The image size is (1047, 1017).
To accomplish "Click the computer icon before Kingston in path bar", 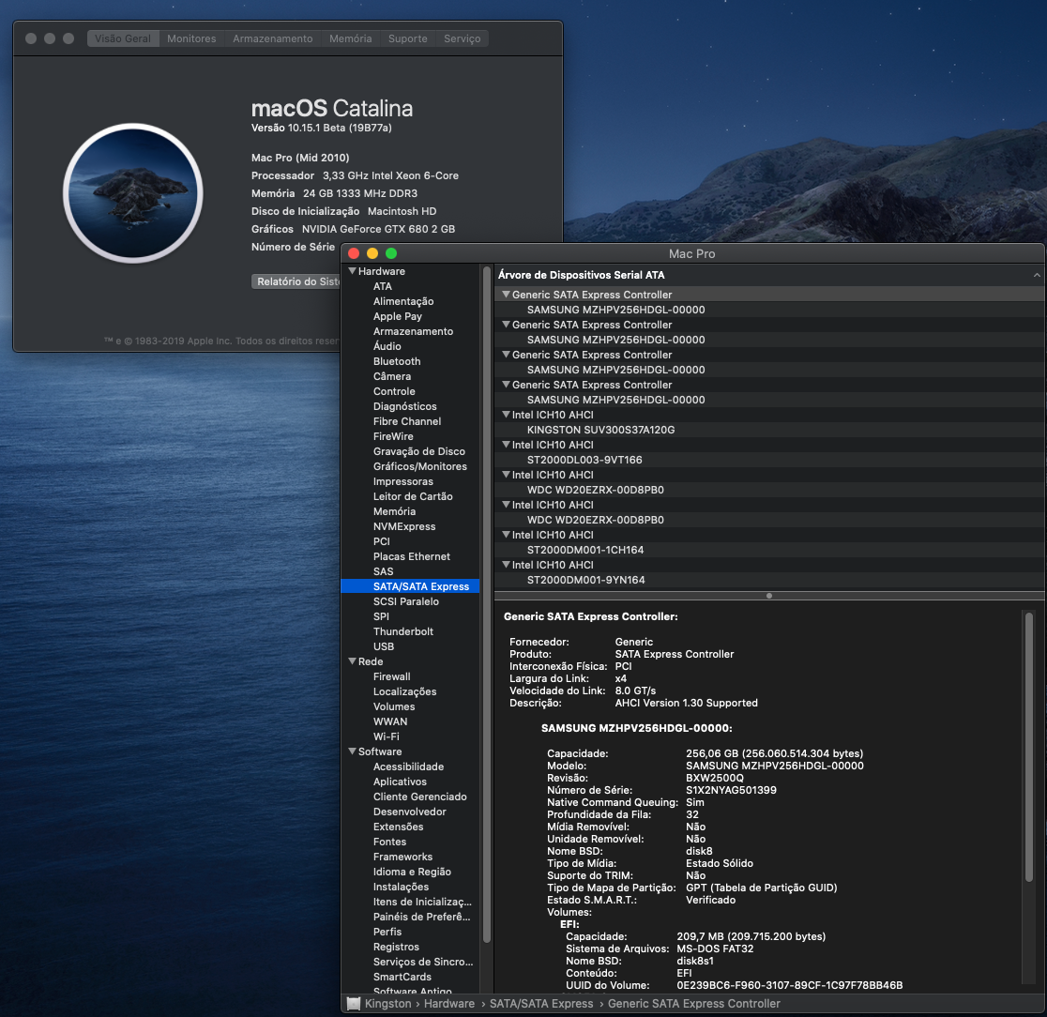I will coord(354,1003).
